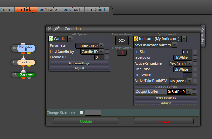Viewport: 212px width, 139px height.
Task: Enable the Change Status to checkbox
Action: 81,113
